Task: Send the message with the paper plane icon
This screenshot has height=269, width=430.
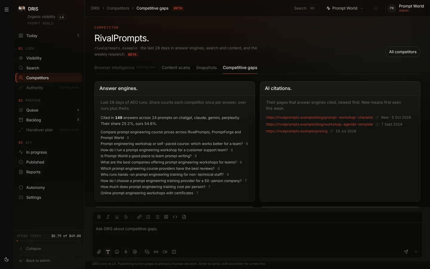Action: (406, 252)
